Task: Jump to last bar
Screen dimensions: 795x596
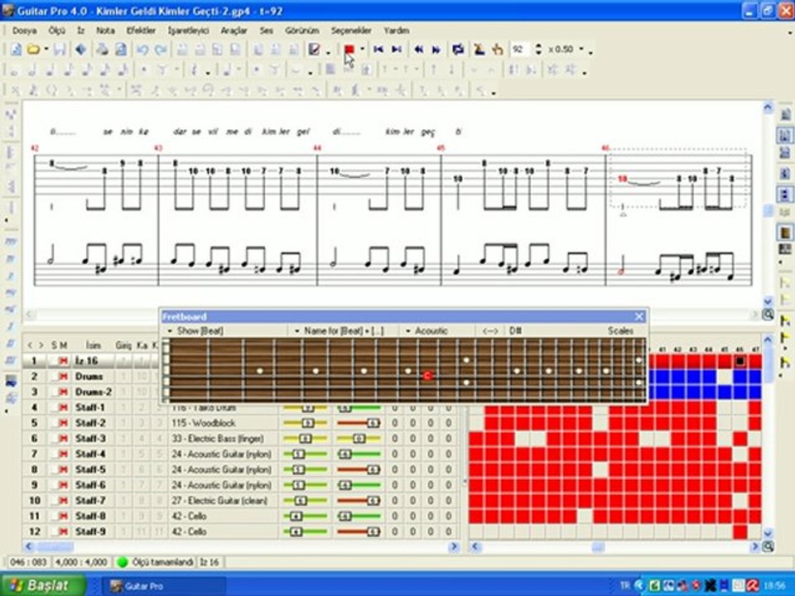Action: 397,49
